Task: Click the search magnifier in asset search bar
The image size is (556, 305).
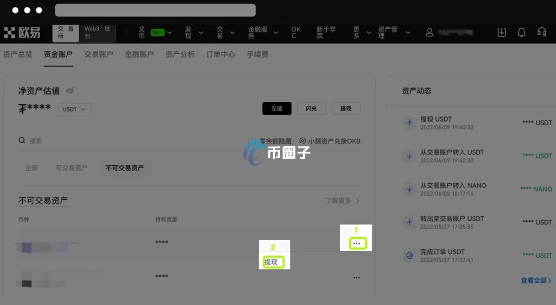Action: coord(22,140)
